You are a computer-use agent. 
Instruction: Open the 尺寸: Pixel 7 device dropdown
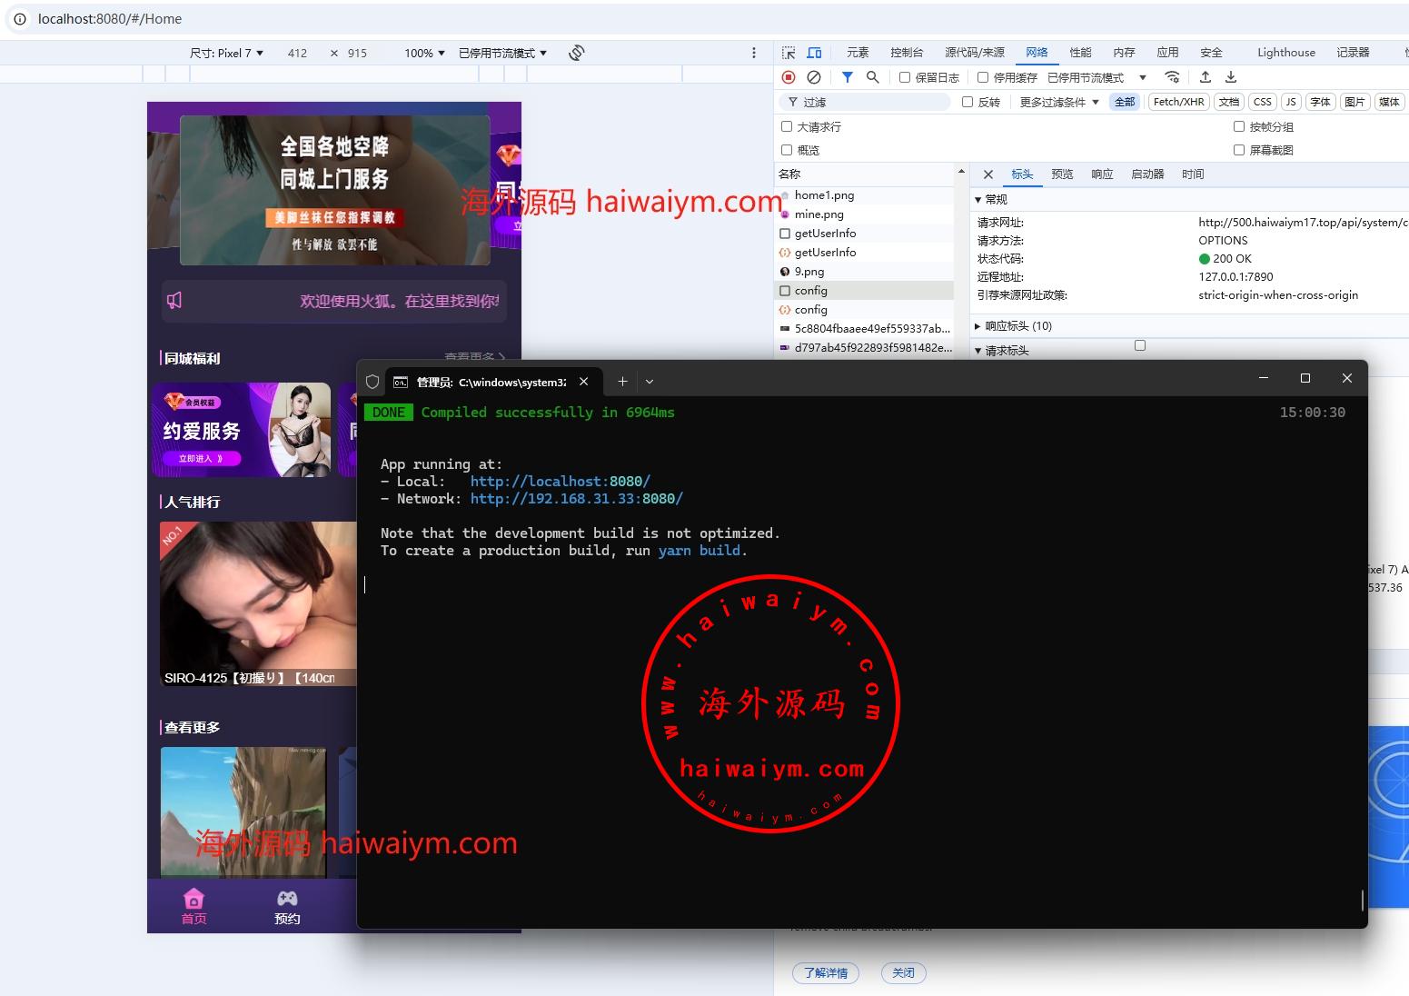(x=226, y=53)
